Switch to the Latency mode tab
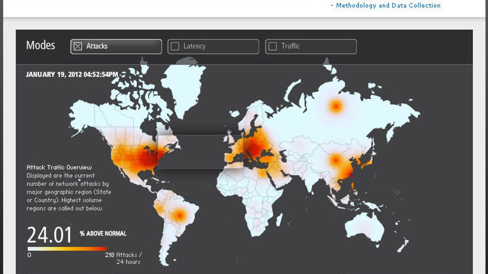The height and width of the screenshot is (274, 488). click(x=213, y=46)
